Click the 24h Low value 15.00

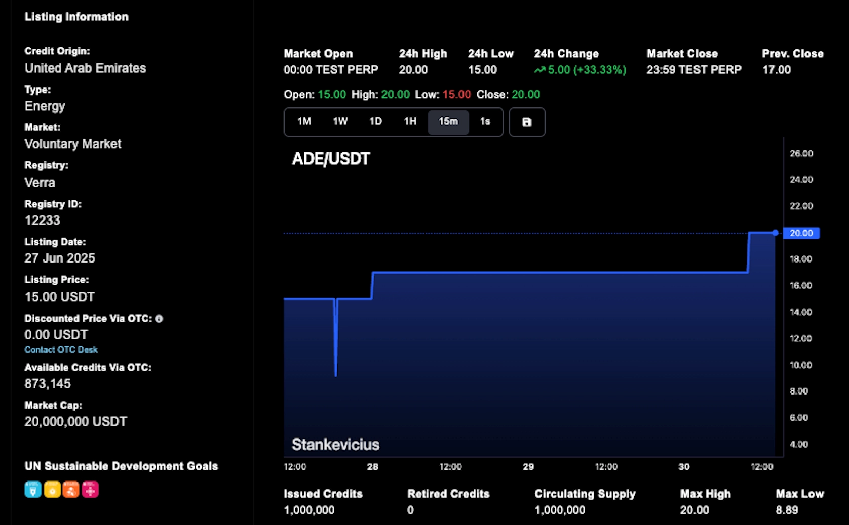pos(482,70)
